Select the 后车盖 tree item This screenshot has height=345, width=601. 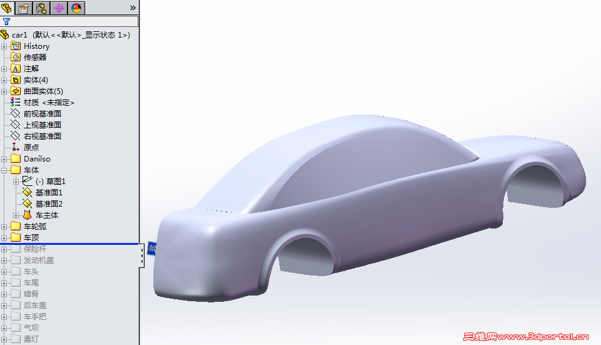point(35,305)
